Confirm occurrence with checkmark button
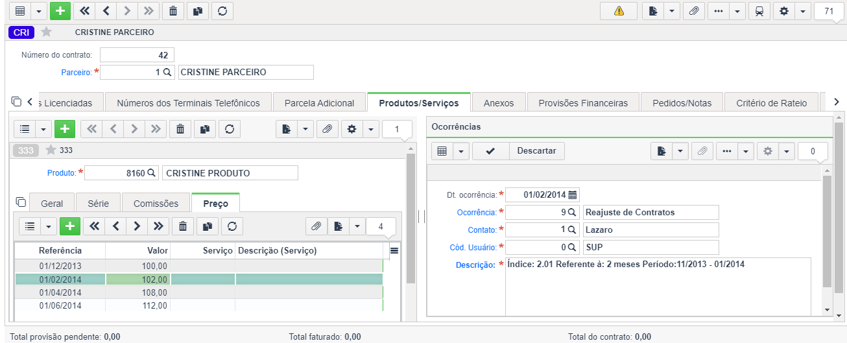 pyautogui.click(x=490, y=151)
